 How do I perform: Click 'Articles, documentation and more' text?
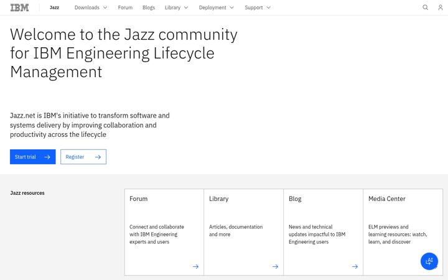click(236, 231)
